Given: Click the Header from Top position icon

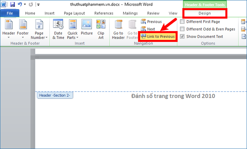Looking at the screenshot, I should tap(243, 21).
